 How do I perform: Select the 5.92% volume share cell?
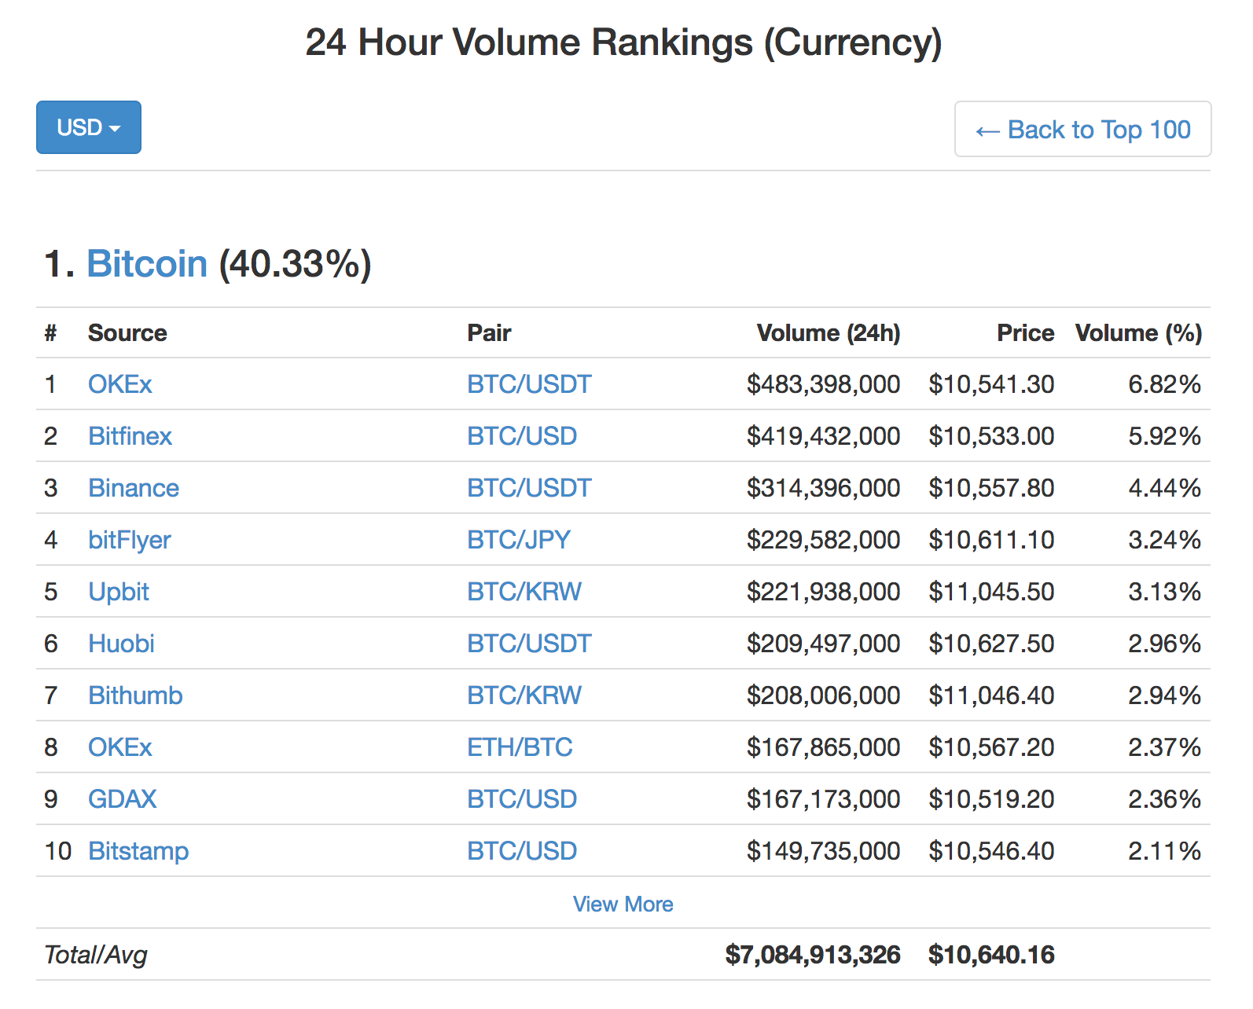pos(1165,436)
